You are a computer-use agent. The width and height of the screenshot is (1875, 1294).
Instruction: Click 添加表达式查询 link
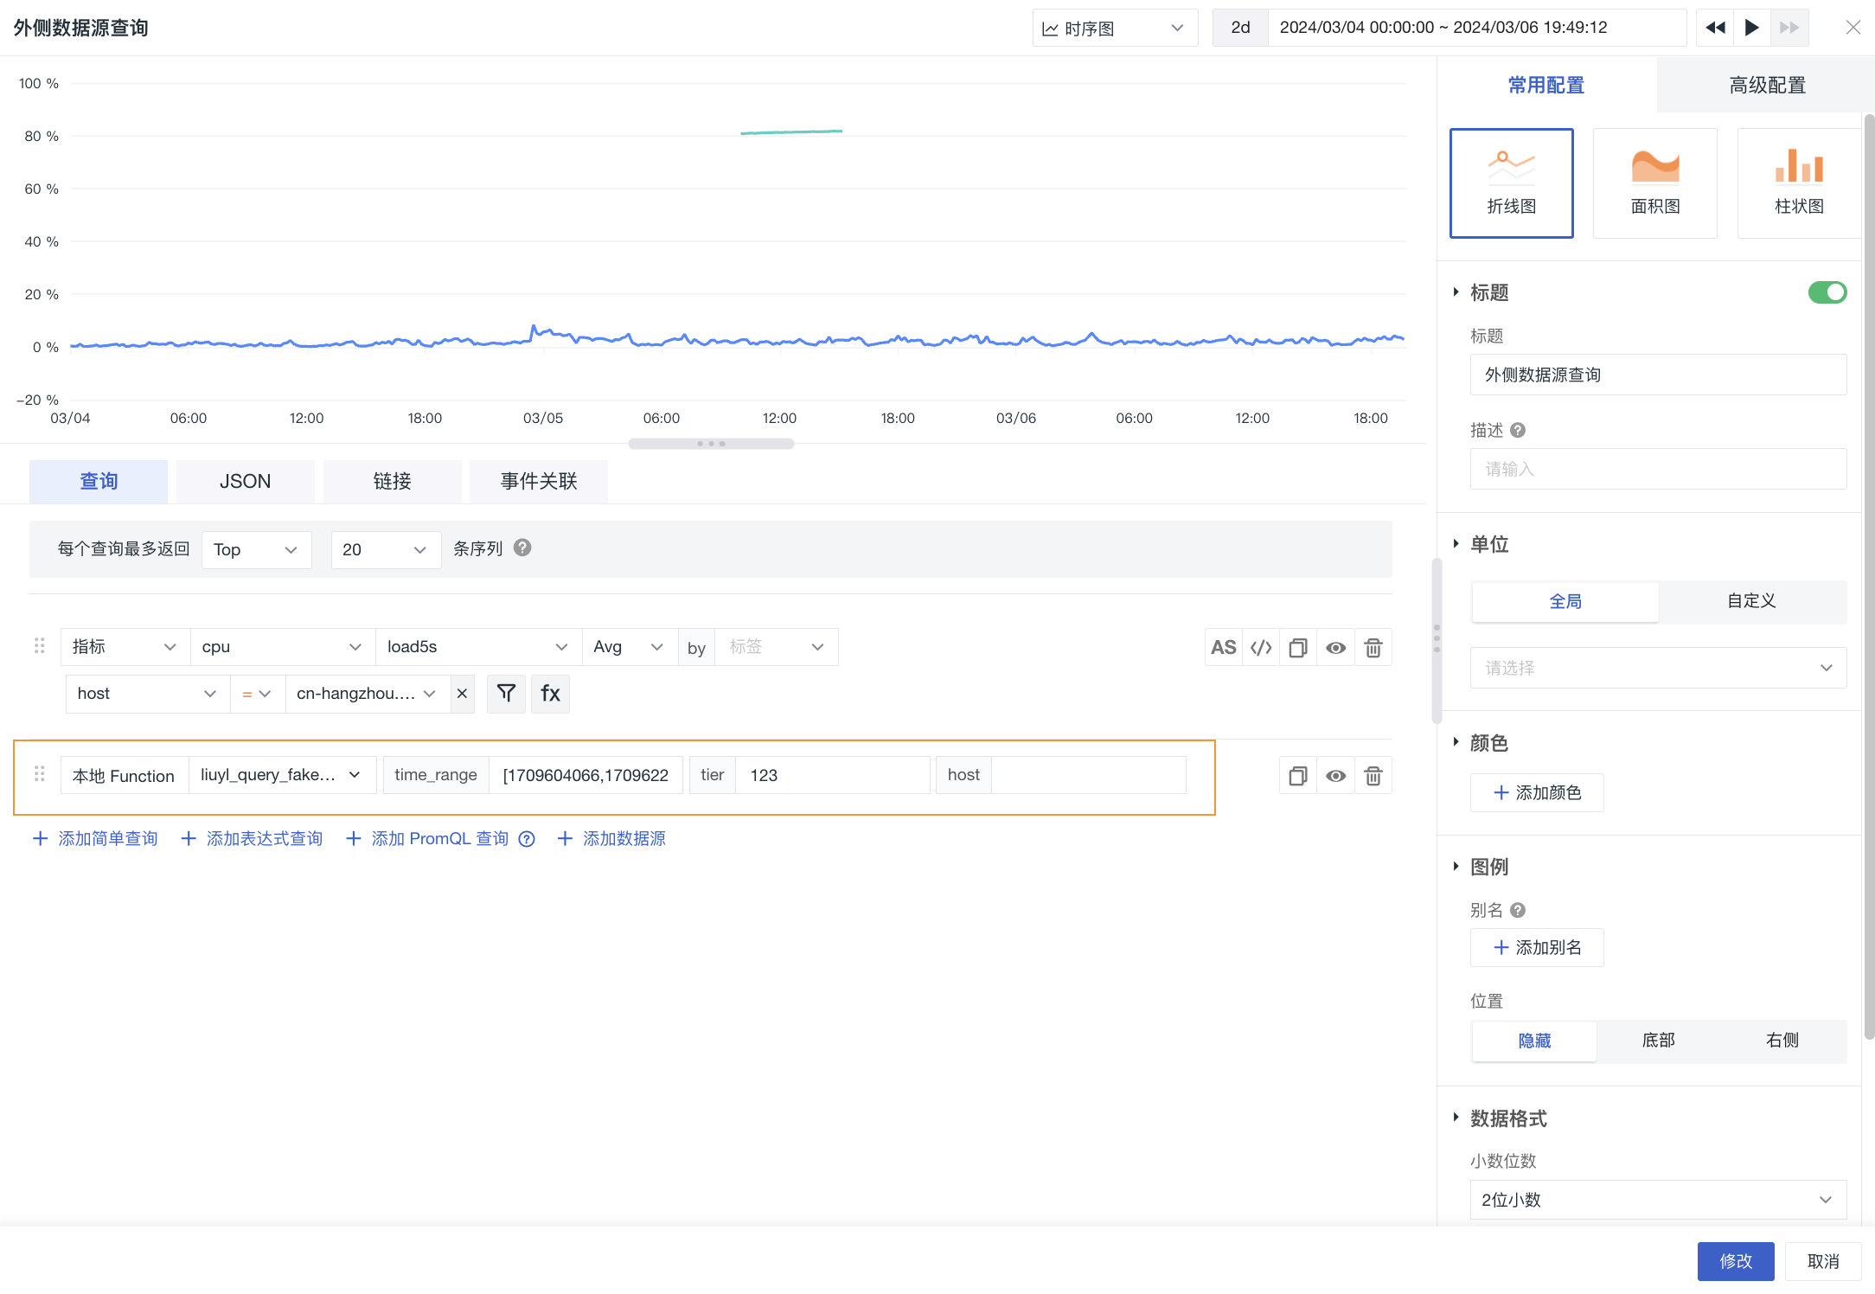click(252, 839)
